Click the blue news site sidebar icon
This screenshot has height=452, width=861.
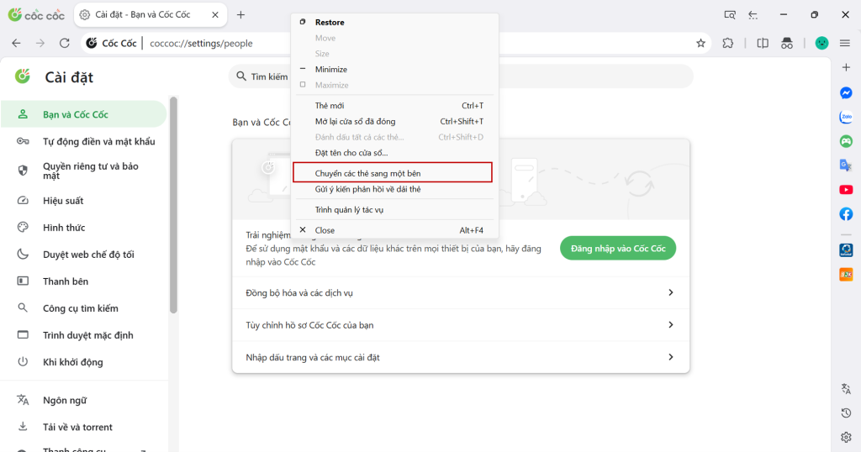click(x=846, y=250)
